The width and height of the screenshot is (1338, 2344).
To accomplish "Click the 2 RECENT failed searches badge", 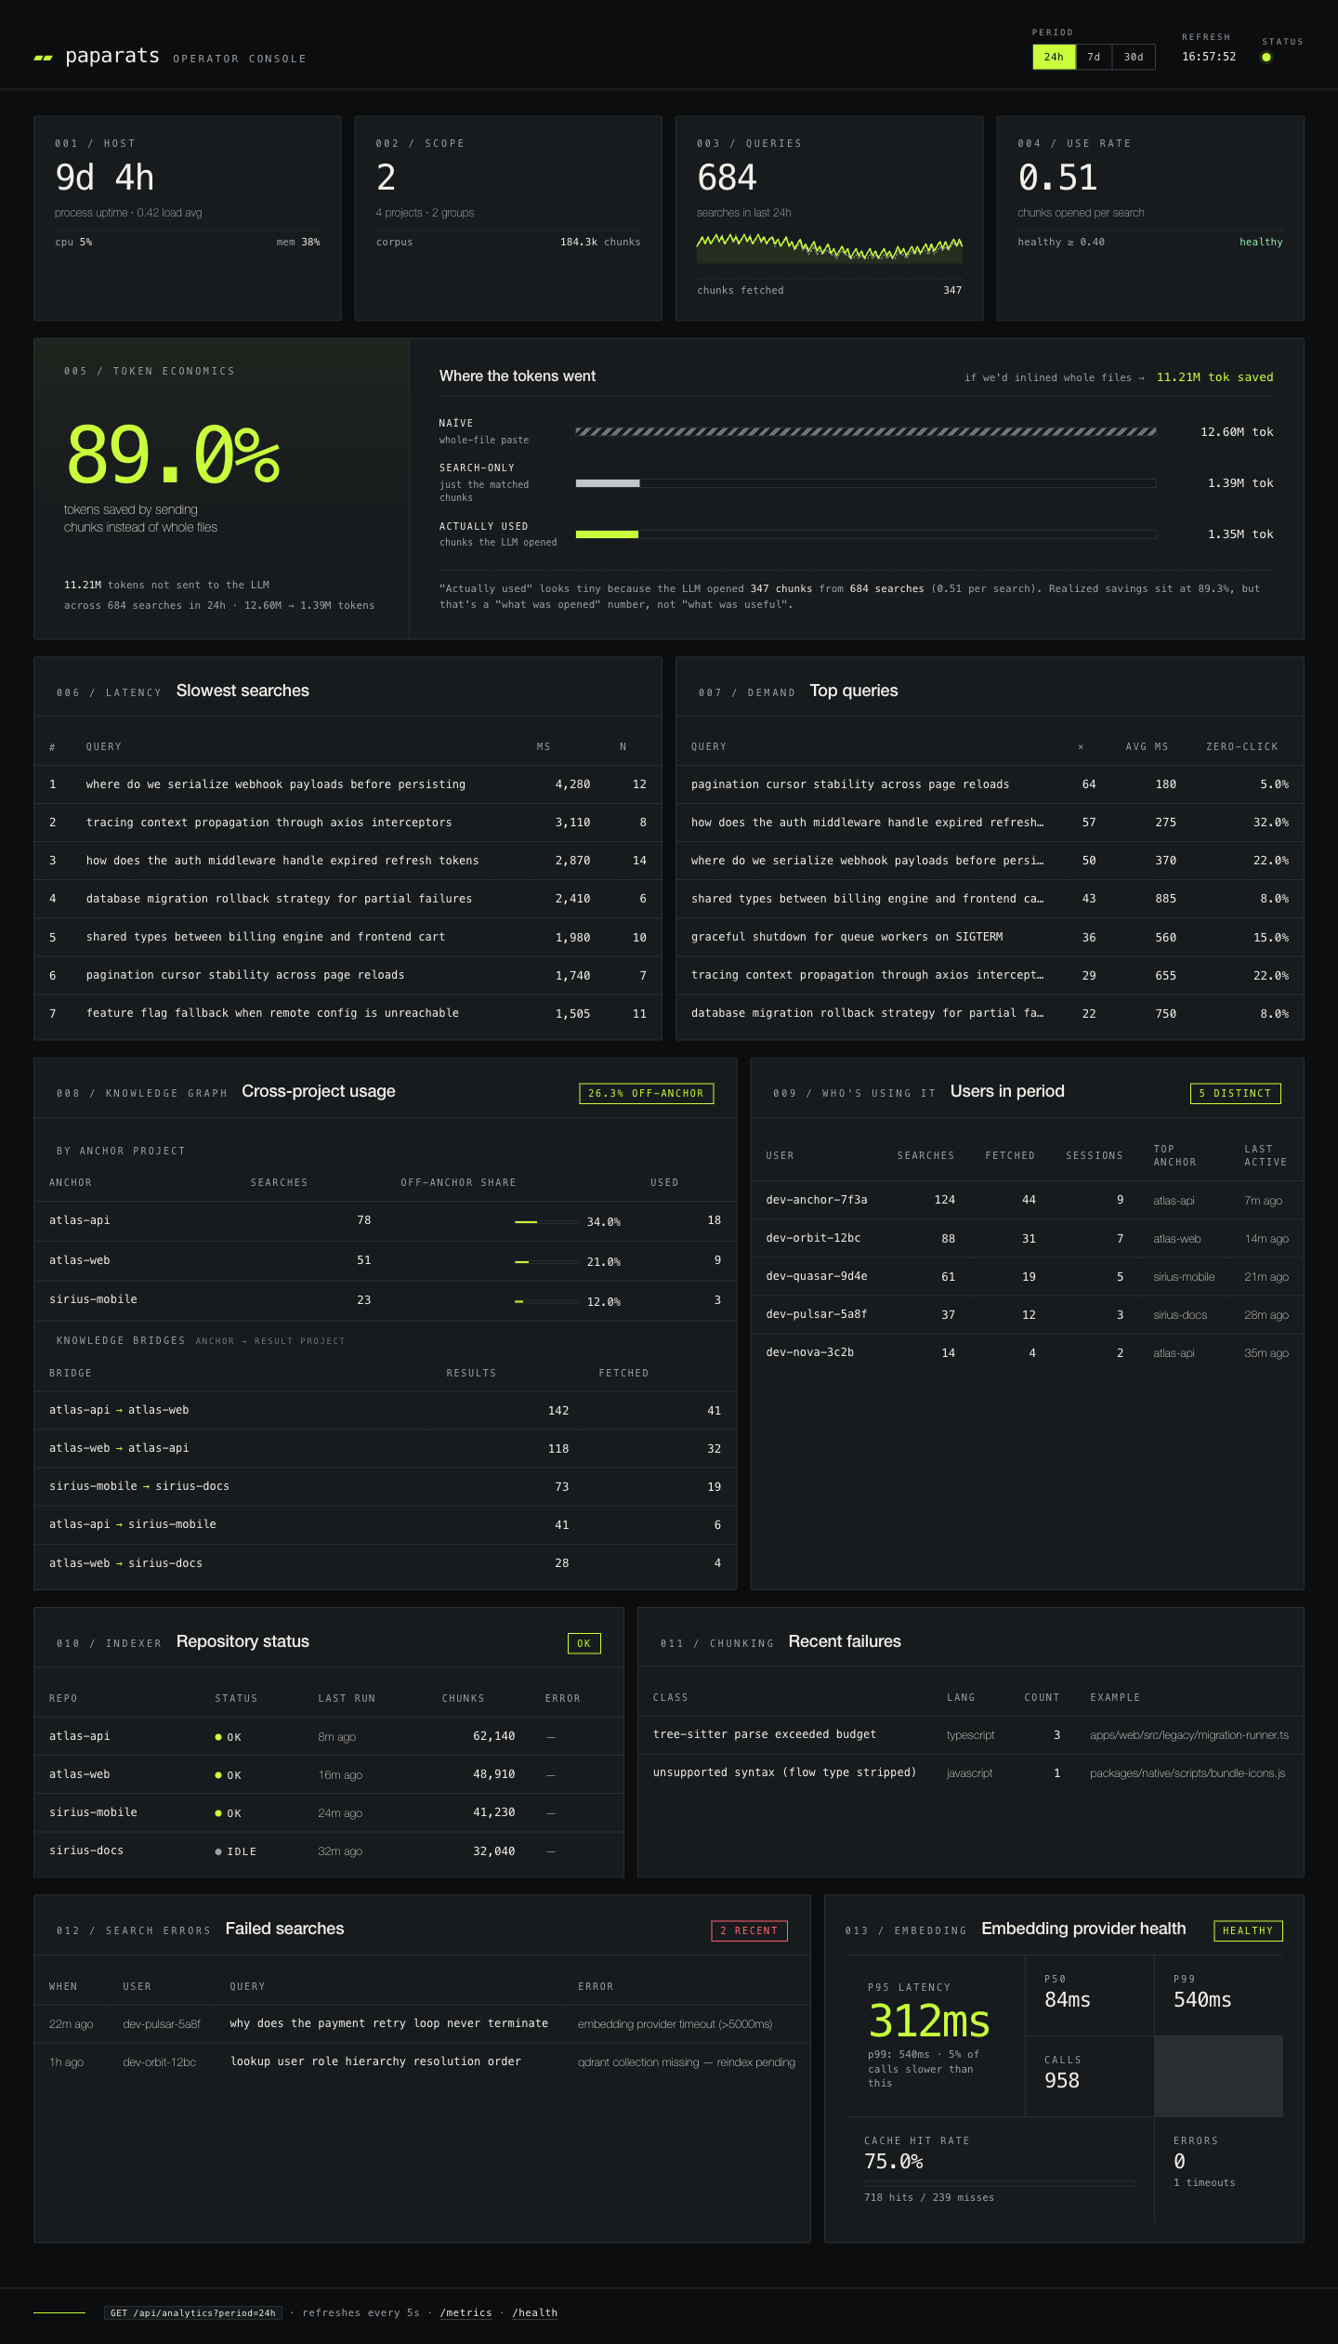I will 749,1930.
